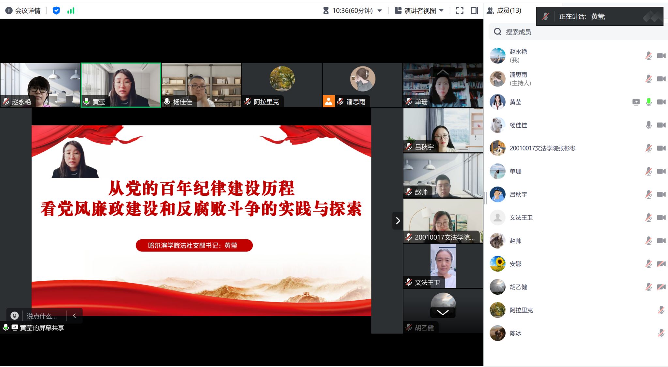
Task: Toggle 杨佳佳 microphone in member list
Action: click(x=648, y=125)
